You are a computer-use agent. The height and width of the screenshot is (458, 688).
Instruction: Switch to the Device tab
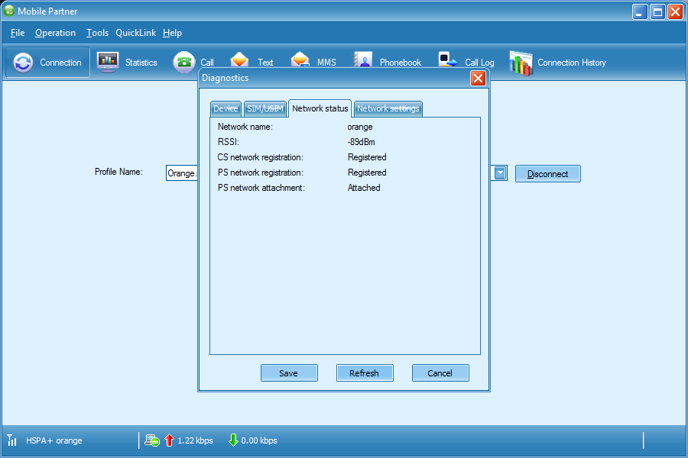pos(226,108)
